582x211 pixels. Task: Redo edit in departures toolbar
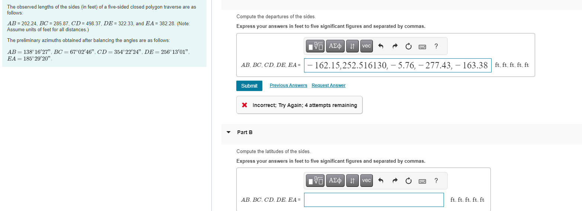click(394, 46)
